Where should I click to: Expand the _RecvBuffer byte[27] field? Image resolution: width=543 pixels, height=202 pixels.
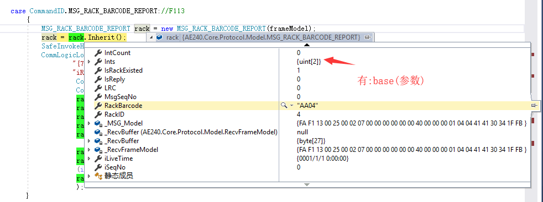pos(89,141)
